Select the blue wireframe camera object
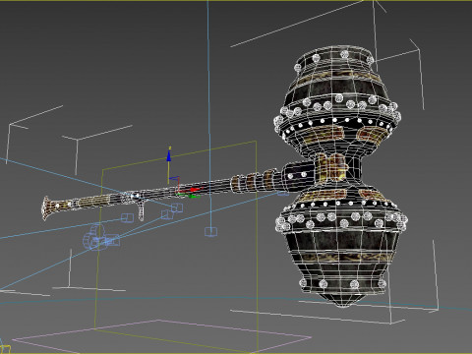 [x=101, y=238]
